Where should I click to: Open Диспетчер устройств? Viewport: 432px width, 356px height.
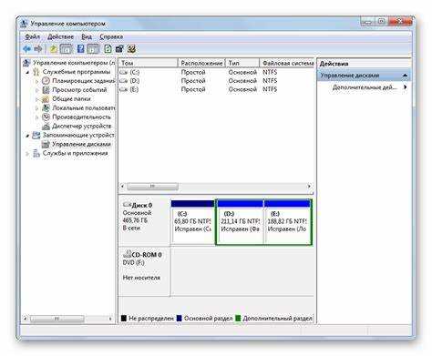pyautogui.click(x=81, y=126)
